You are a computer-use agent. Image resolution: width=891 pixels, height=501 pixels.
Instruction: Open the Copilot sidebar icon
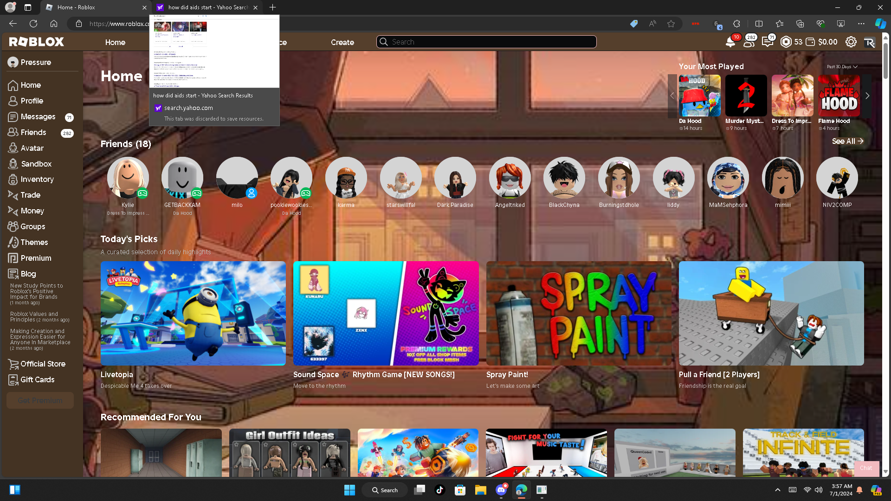880,24
